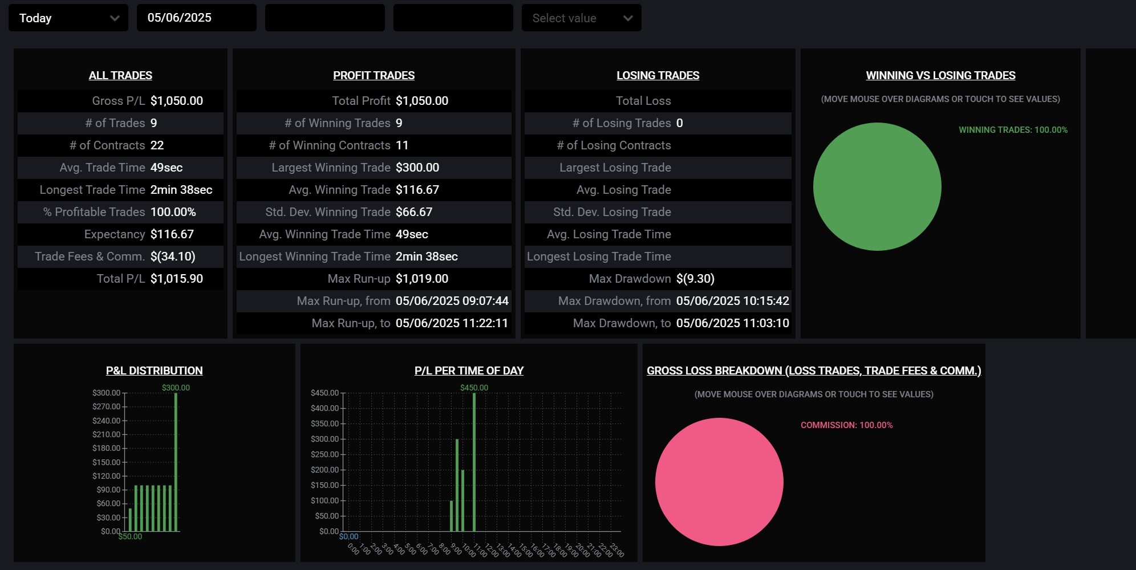
Task: Click the P&L DISTRIBUTION heading
Action: (x=154, y=370)
